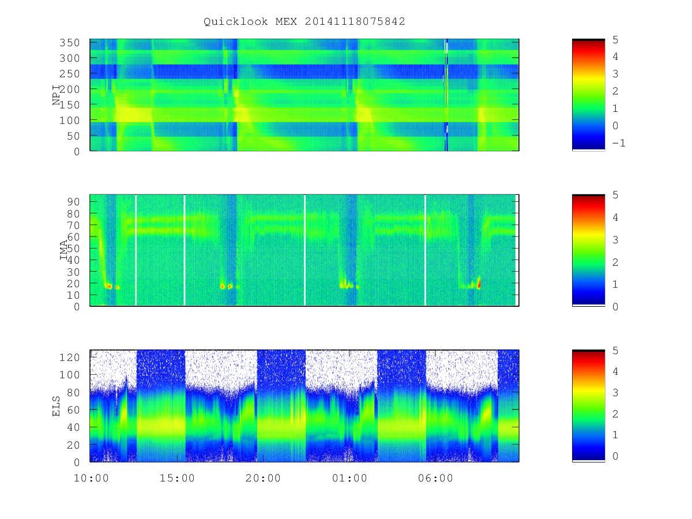Click the 0 label on the IMA colorbar
Screen dimensions: 692x519
click(615, 306)
